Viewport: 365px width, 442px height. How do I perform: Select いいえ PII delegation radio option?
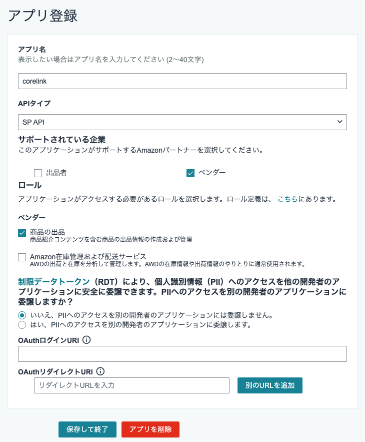(22, 315)
